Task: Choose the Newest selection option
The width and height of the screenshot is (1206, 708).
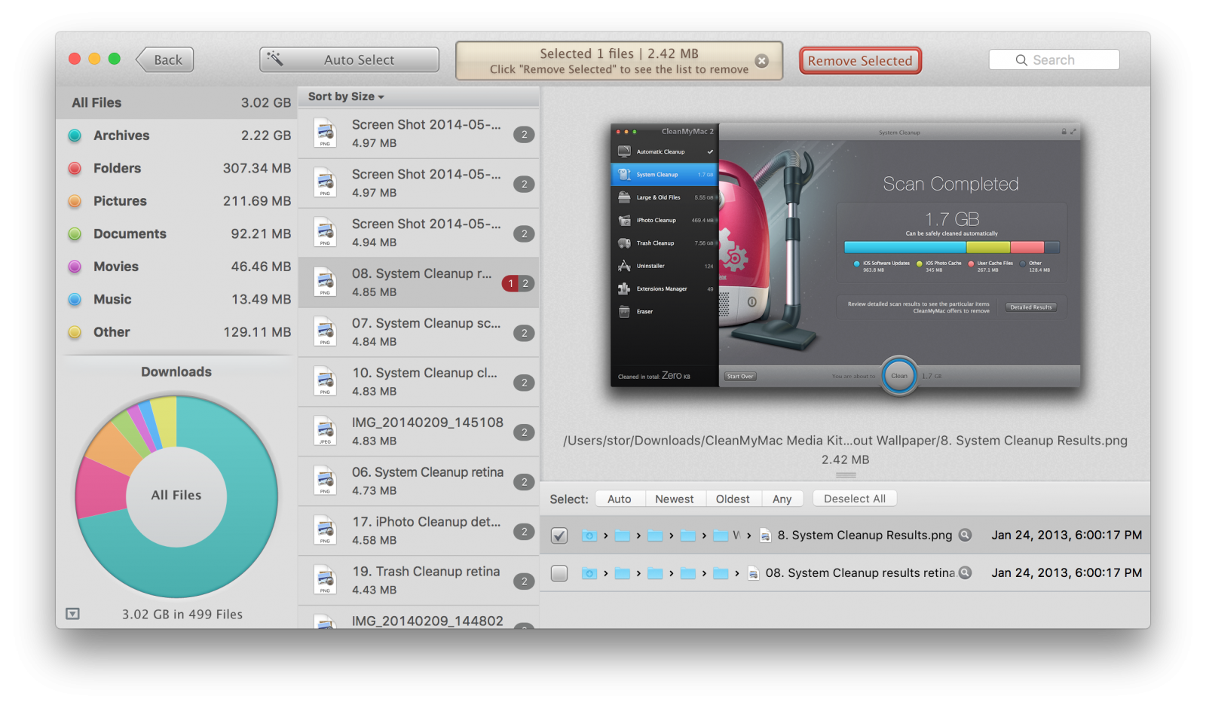Action: (675, 499)
